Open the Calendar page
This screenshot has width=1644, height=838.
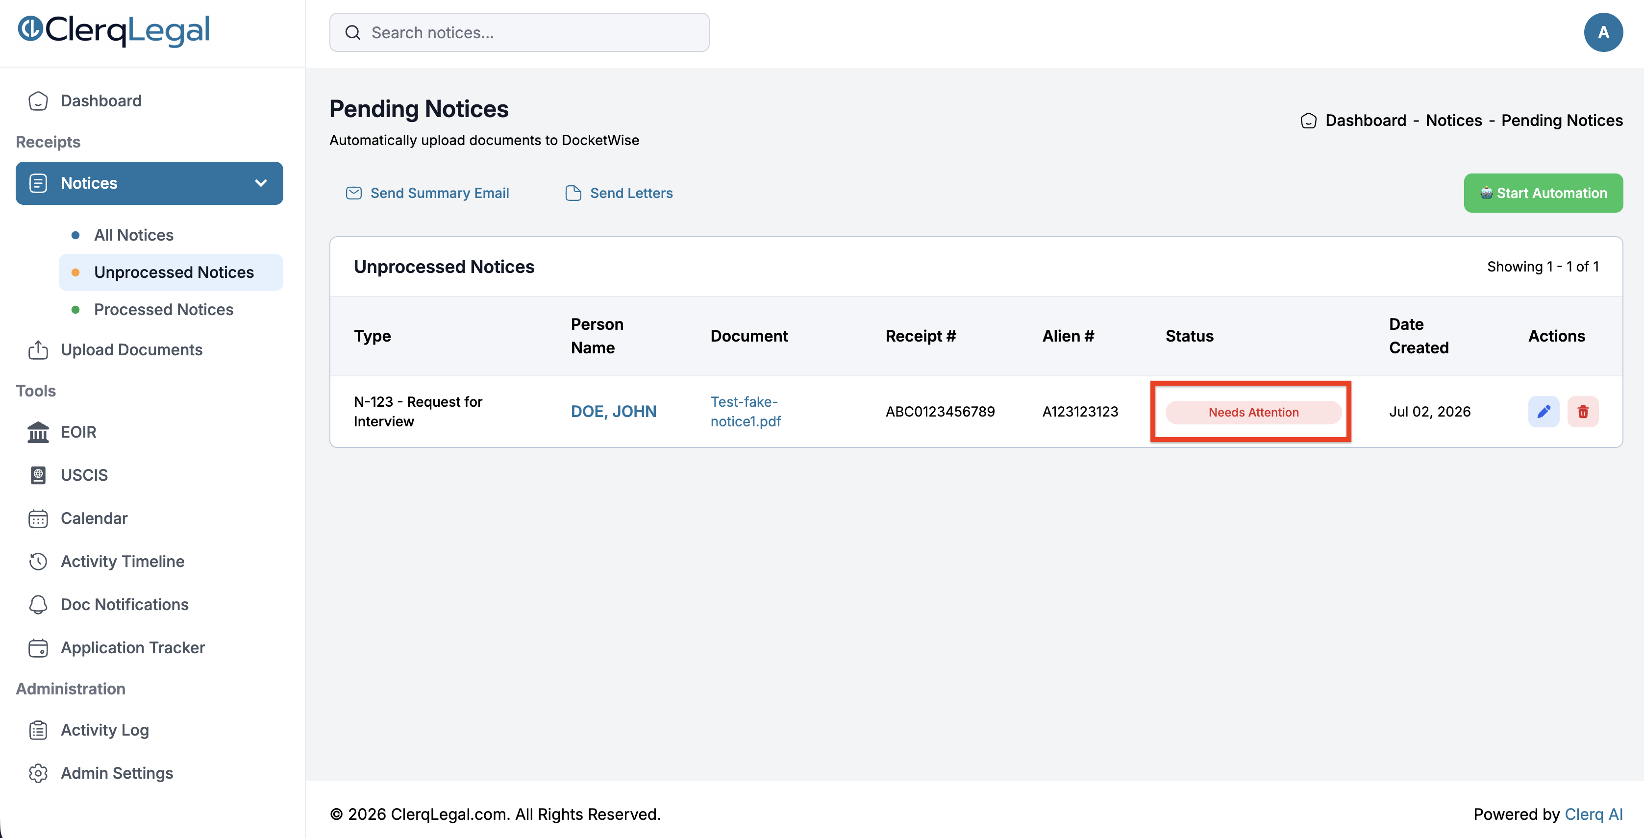pyautogui.click(x=94, y=518)
